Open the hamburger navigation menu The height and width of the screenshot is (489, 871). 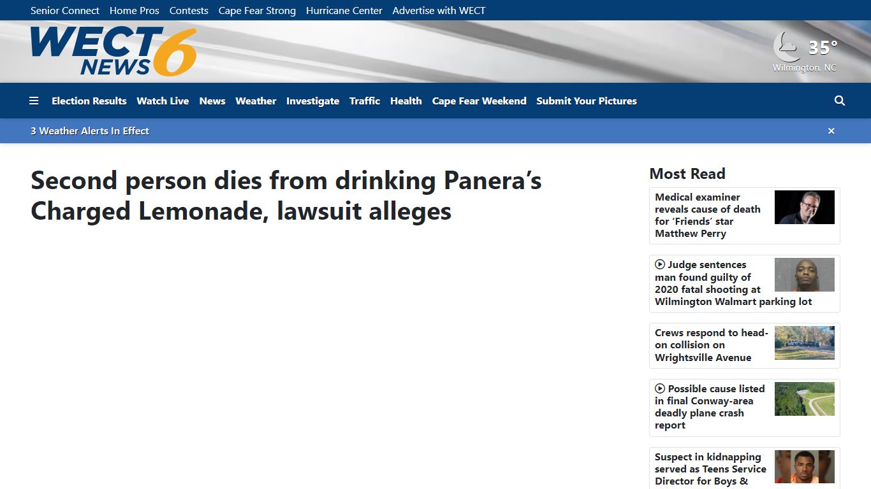point(34,101)
